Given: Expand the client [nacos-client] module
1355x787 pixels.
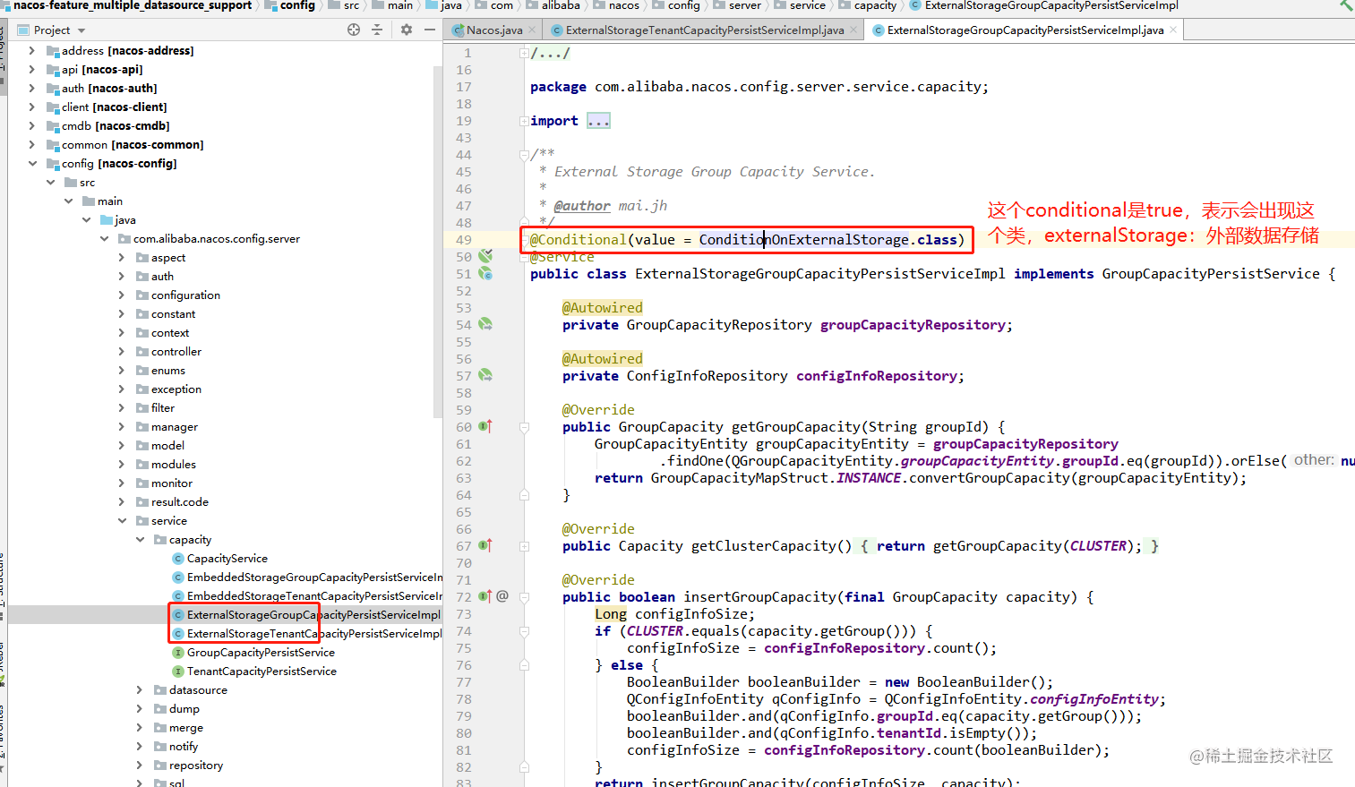Looking at the screenshot, I should pyautogui.click(x=32, y=107).
